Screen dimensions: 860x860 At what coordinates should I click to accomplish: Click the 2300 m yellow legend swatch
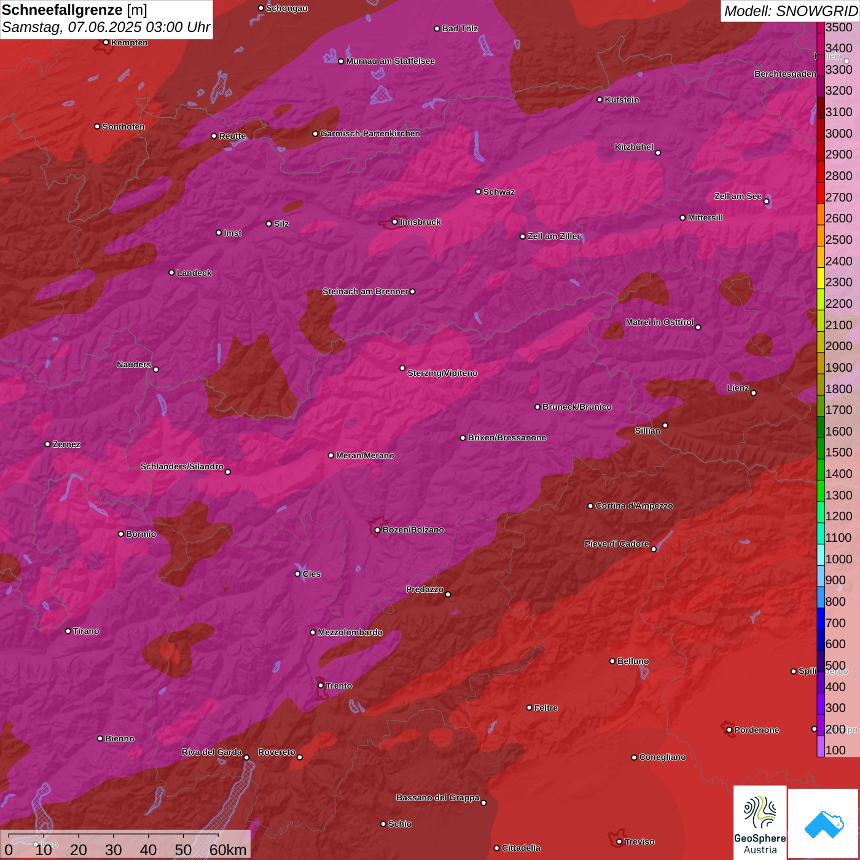tap(821, 278)
